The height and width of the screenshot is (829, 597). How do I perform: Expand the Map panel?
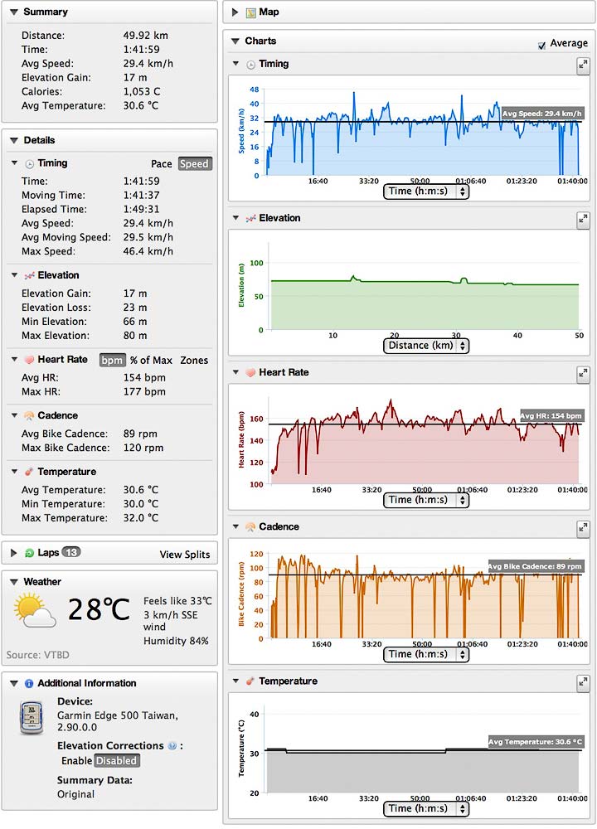pyautogui.click(x=235, y=12)
